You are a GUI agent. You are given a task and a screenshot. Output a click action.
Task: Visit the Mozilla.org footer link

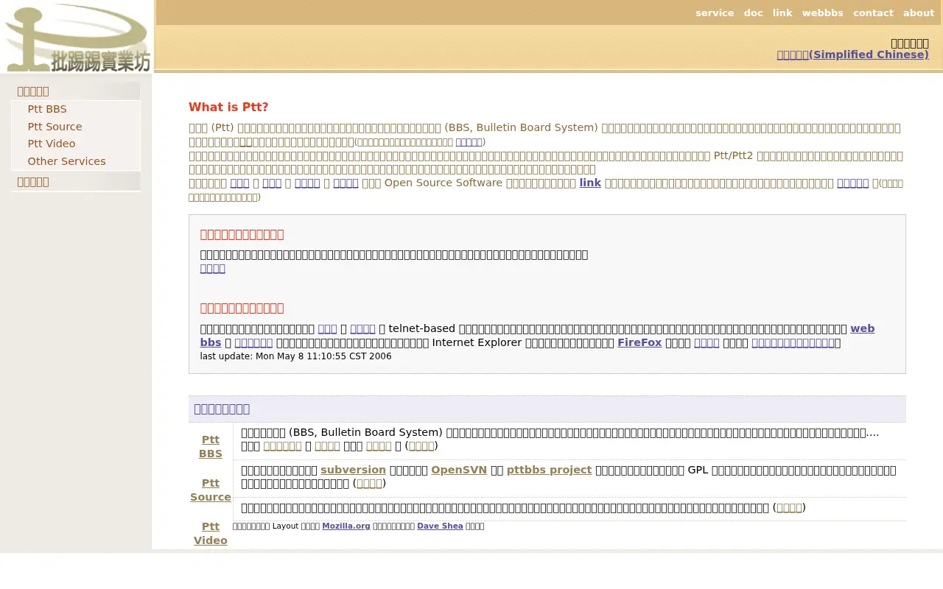[346, 526]
